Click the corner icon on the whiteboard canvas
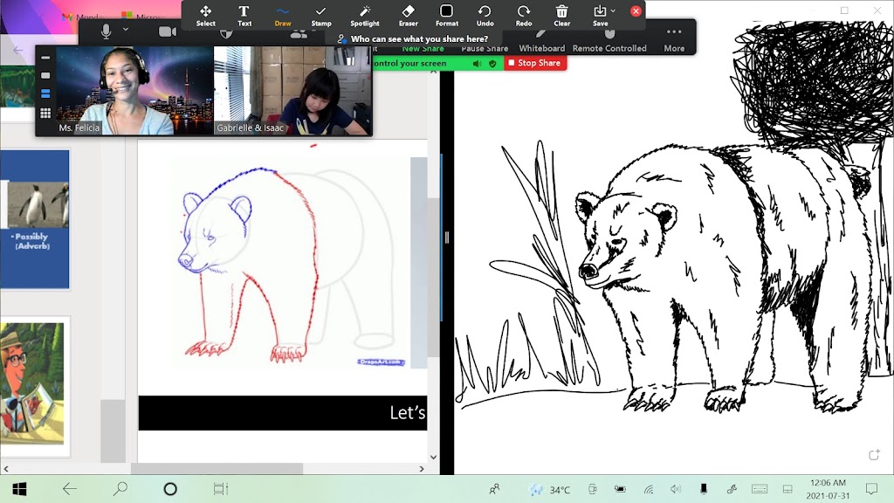This screenshot has height=503, width=894. point(874,454)
